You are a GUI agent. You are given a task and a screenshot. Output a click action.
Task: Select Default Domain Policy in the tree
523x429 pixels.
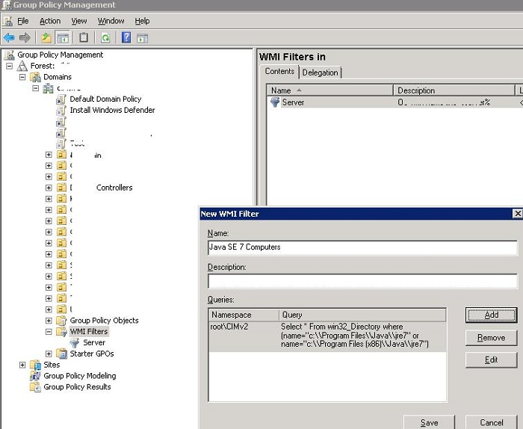click(x=105, y=99)
